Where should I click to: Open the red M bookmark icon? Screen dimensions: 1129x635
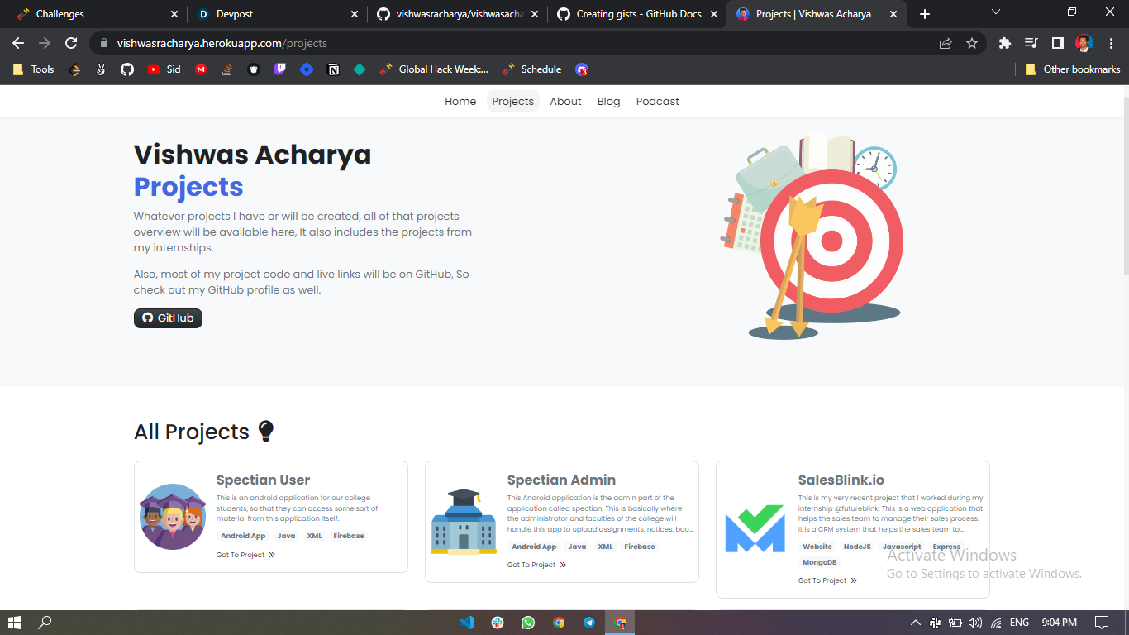click(x=201, y=69)
